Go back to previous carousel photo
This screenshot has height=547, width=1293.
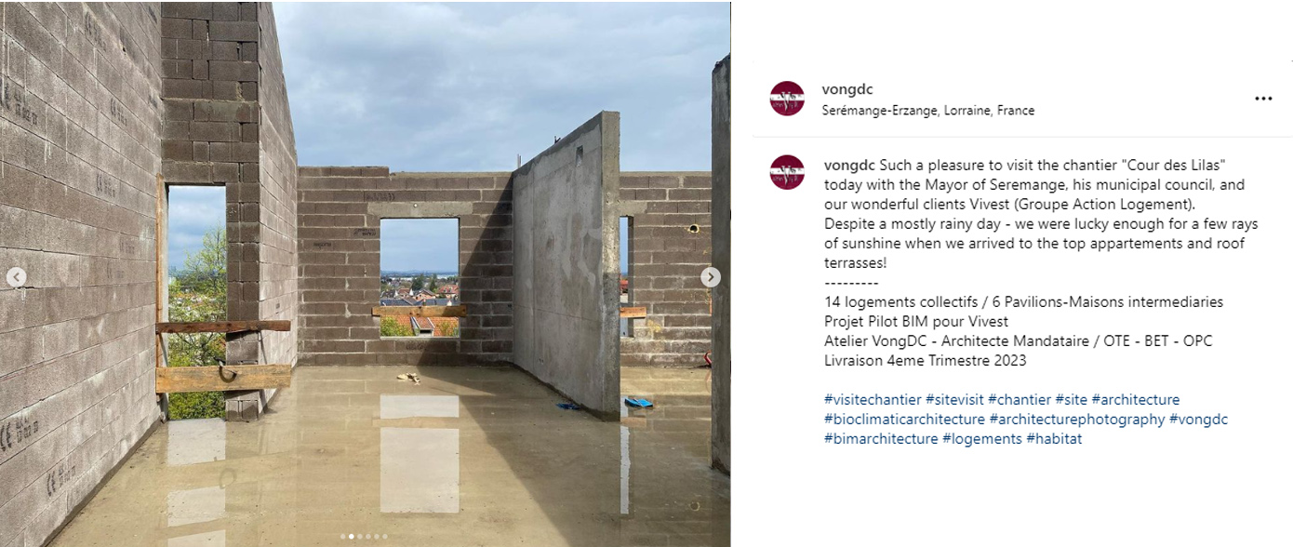point(17,277)
